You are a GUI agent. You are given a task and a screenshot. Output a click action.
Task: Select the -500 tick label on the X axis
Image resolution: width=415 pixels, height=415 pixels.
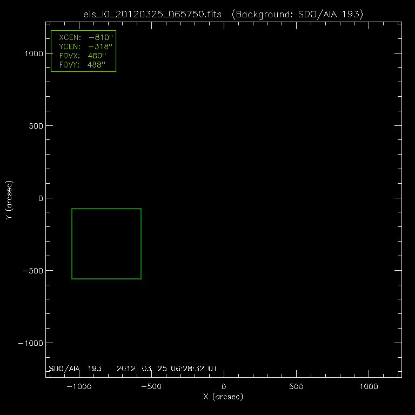coord(150,387)
